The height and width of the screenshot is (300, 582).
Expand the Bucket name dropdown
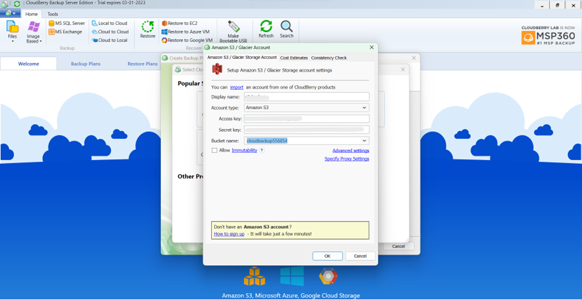[364, 141]
